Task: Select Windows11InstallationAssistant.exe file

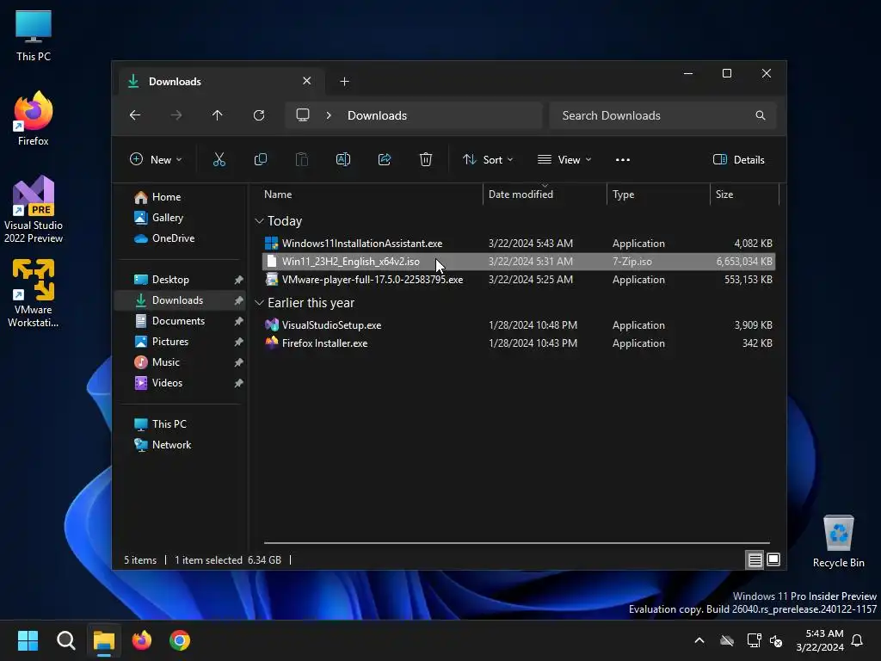Action: (x=518, y=244)
